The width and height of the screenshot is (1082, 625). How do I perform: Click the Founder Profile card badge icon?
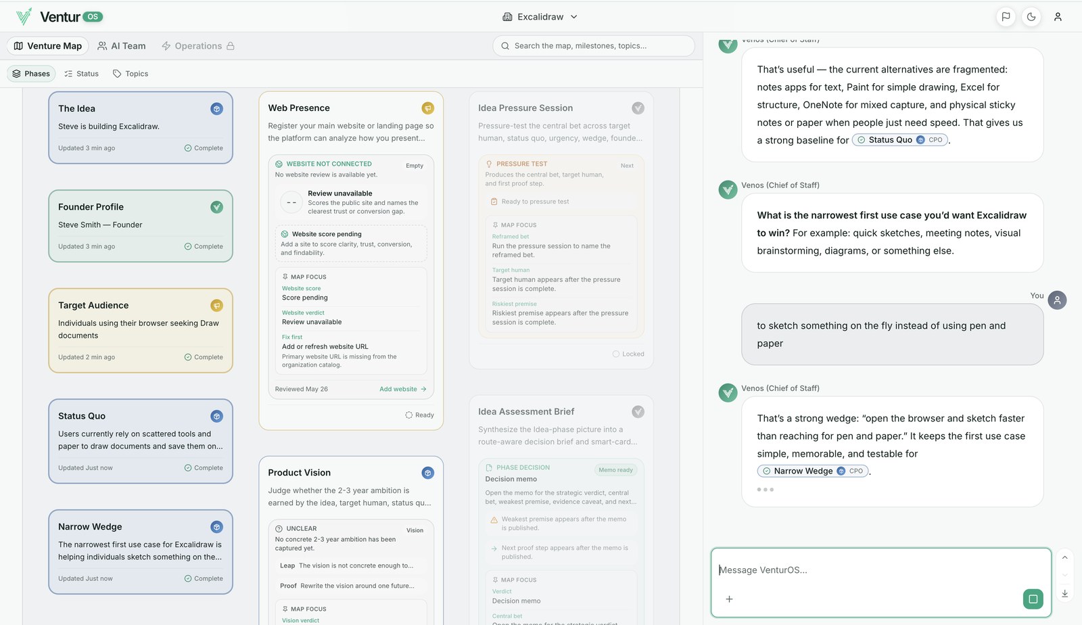(216, 207)
